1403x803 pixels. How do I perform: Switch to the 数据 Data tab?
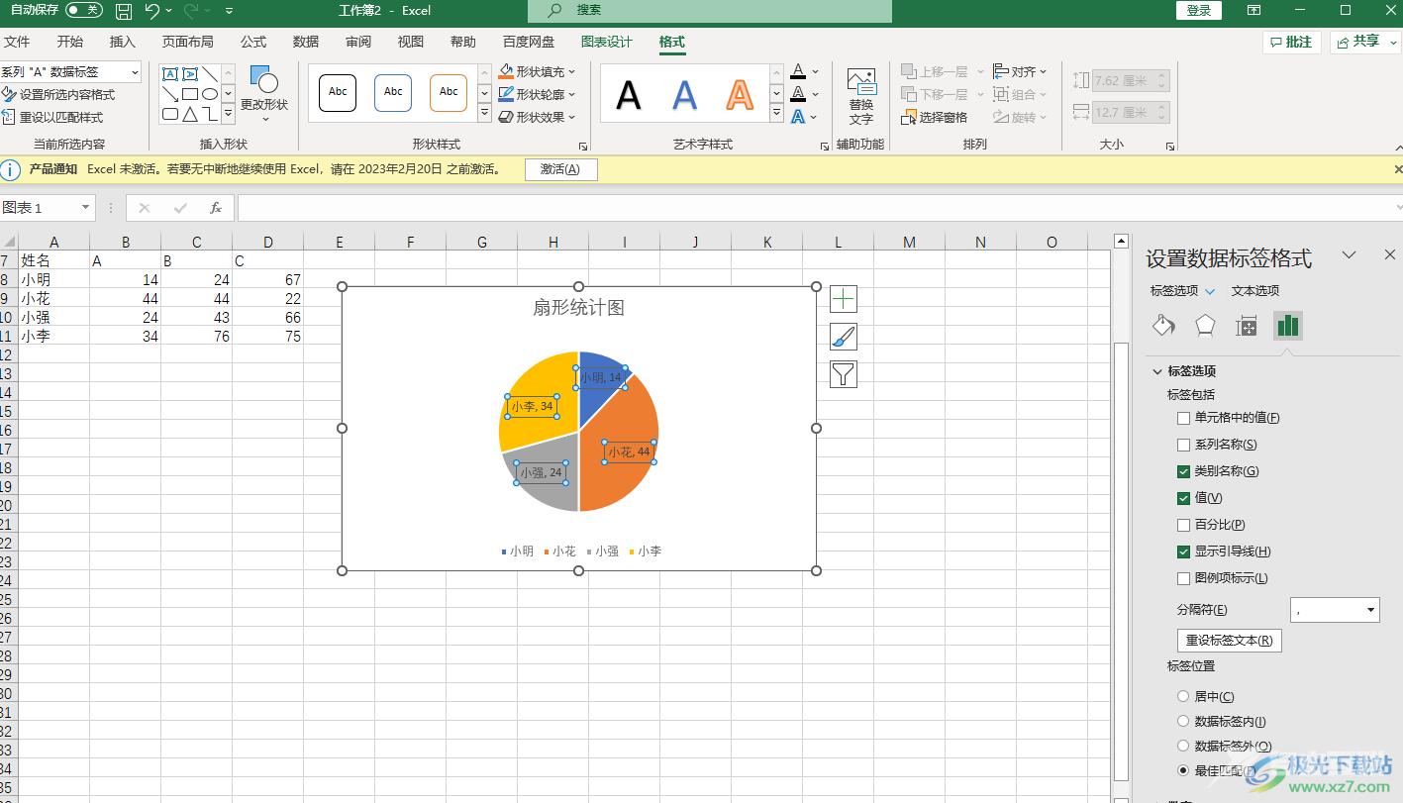(306, 42)
